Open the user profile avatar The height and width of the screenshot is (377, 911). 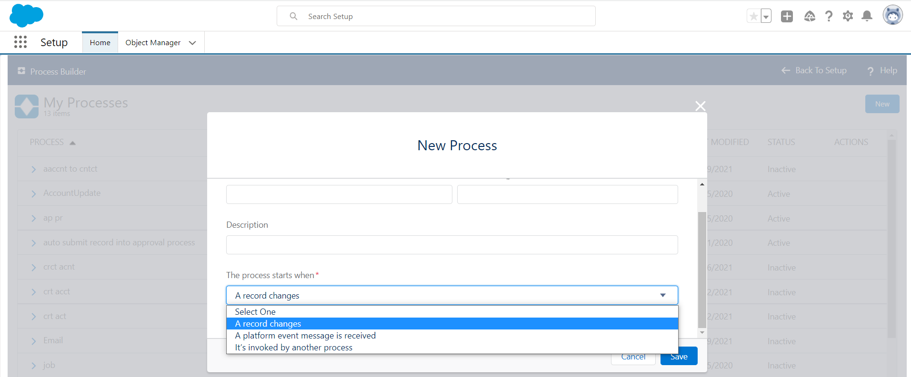[892, 16]
